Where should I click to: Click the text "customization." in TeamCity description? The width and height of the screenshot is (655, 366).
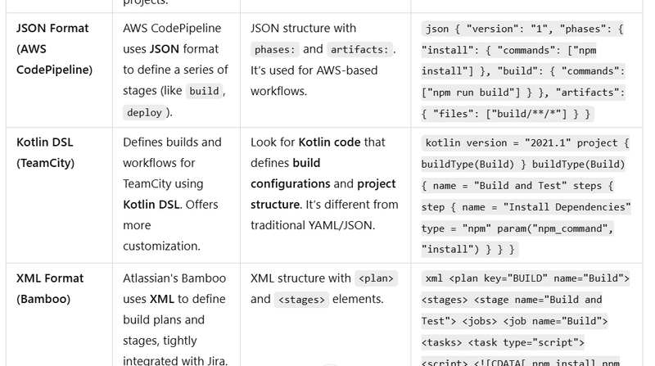pyautogui.click(x=161, y=246)
